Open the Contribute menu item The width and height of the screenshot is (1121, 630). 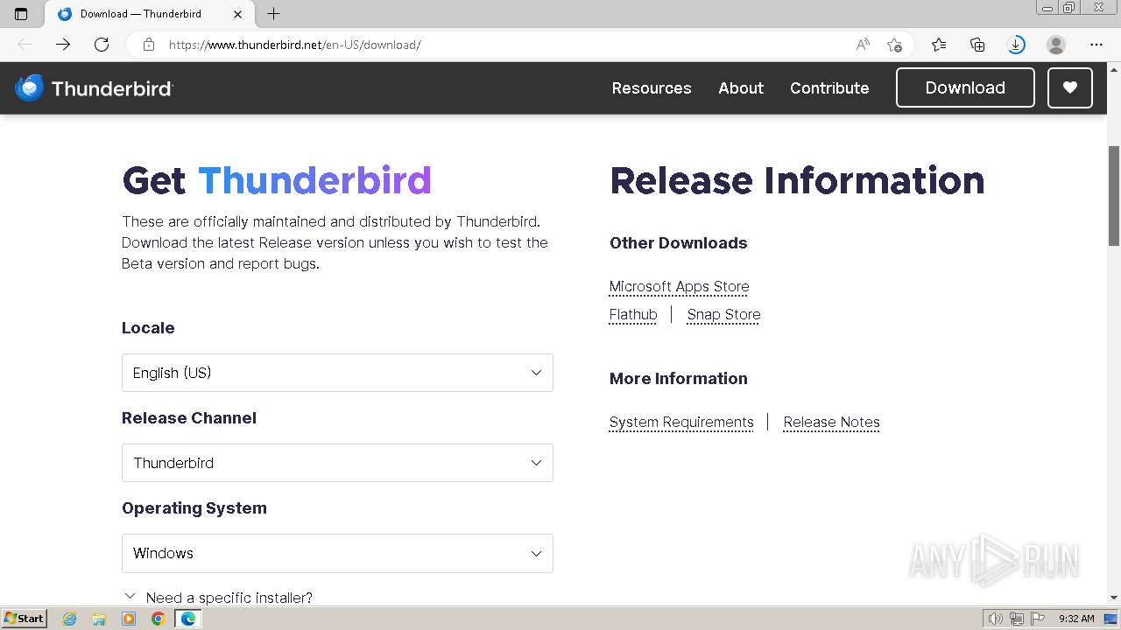point(829,87)
